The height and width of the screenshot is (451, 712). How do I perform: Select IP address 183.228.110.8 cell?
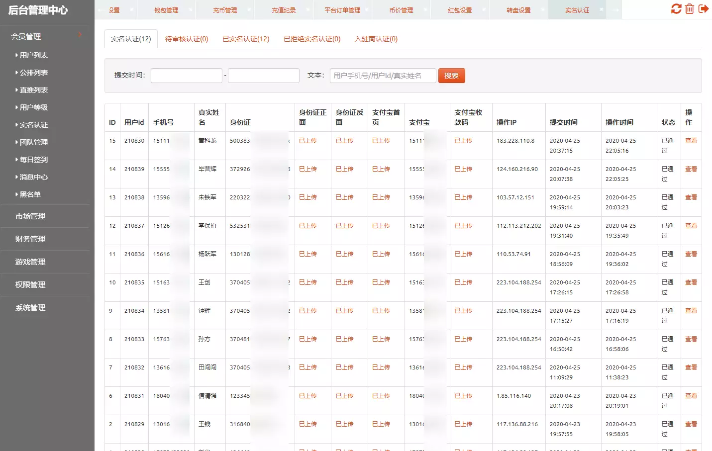[515, 141]
